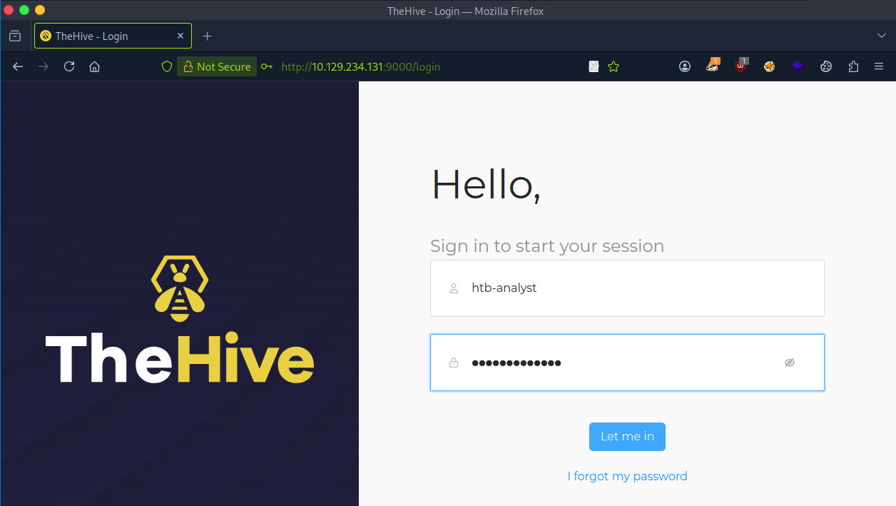Open a new browser tab
896x506 pixels.
207,36
